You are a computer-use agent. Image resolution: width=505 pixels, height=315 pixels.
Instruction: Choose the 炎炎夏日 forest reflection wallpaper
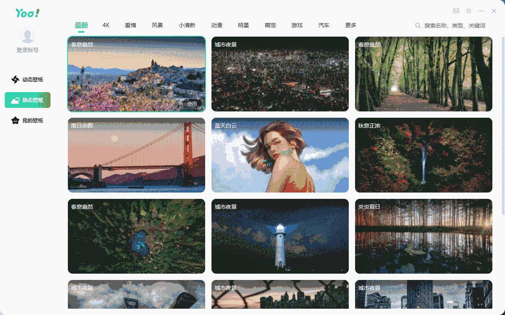tap(424, 236)
